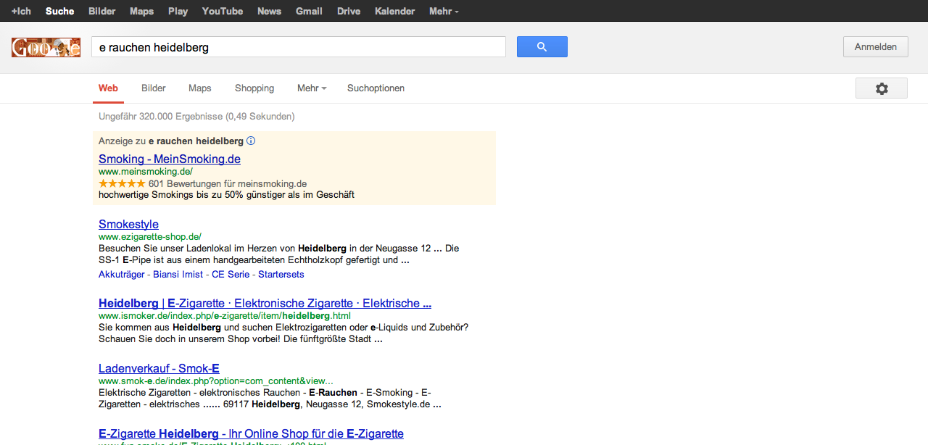Click the Google doodle logo
This screenshot has width=928, height=445.
coord(46,48)
